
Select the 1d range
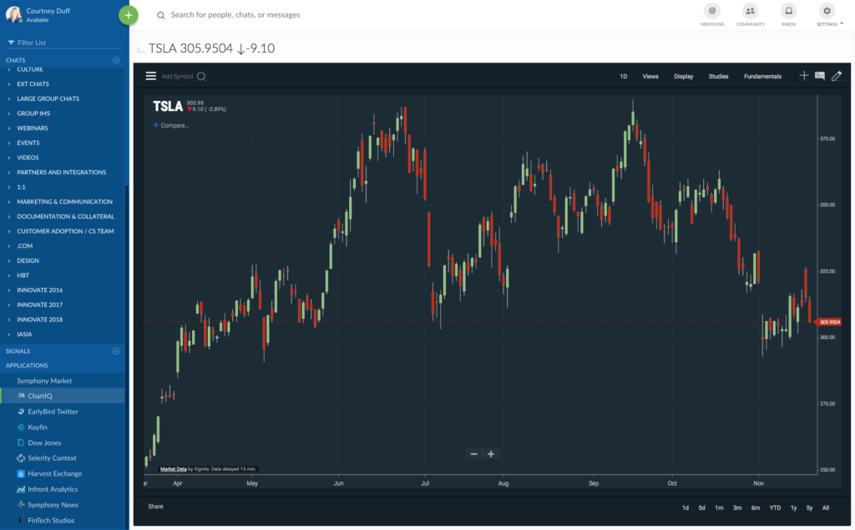pos(686,507)
